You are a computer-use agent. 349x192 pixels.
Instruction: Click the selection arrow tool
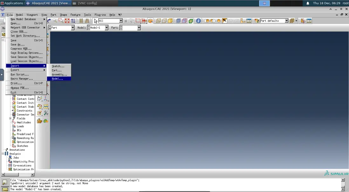click(x=96, y=21)
